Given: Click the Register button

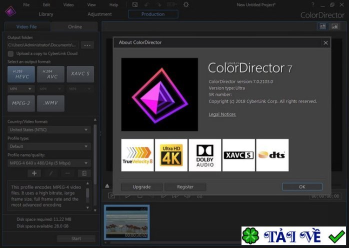Looking at the screenshot, I should [185, 186].
